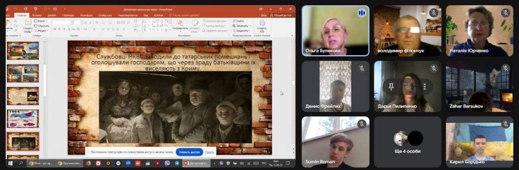Open the Дизайн (Design) ribbon tab

tap(52, 15)
